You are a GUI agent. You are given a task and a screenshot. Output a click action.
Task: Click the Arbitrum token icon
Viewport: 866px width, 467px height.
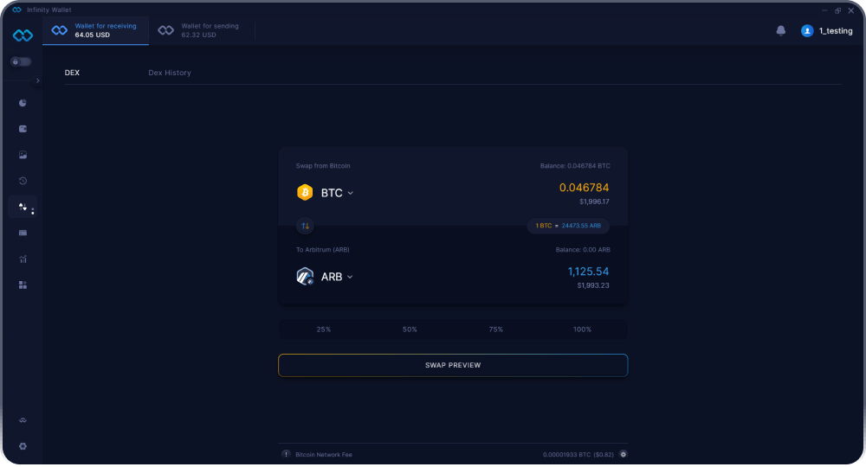coord(305,276)
